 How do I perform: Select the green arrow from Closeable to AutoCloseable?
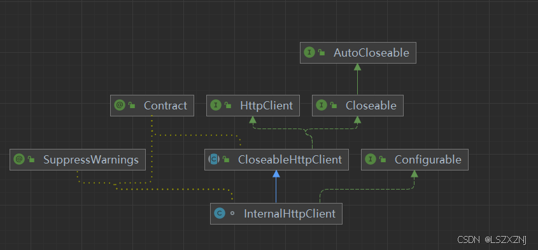coord(358,80)
